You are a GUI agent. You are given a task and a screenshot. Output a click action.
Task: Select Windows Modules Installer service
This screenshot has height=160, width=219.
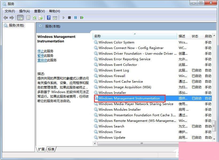click(x=152, y=110)
